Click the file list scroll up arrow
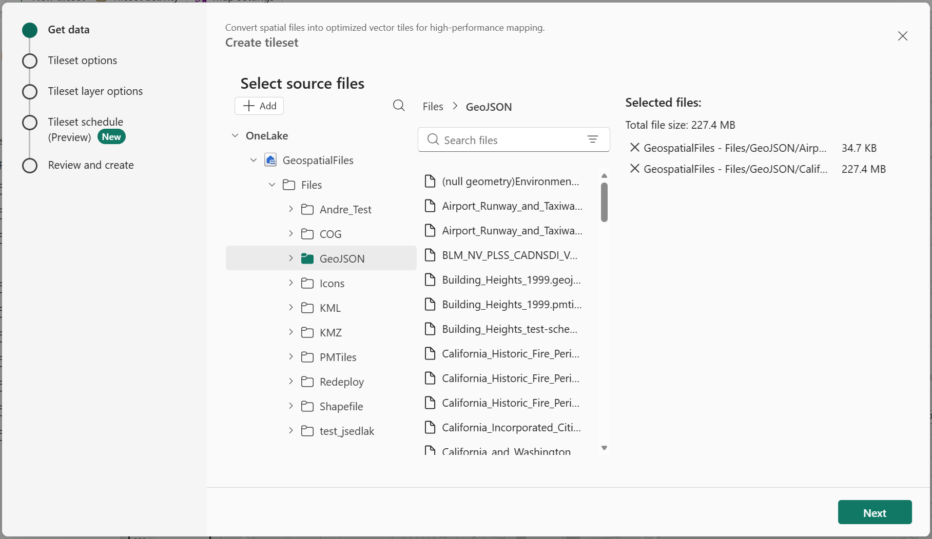 (x=604, y=176)
